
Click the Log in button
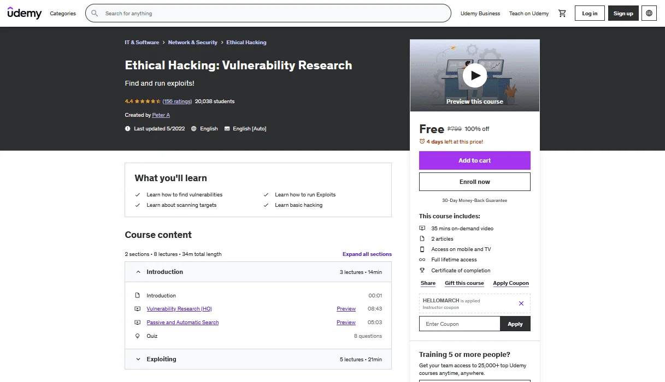click(590, 13)
